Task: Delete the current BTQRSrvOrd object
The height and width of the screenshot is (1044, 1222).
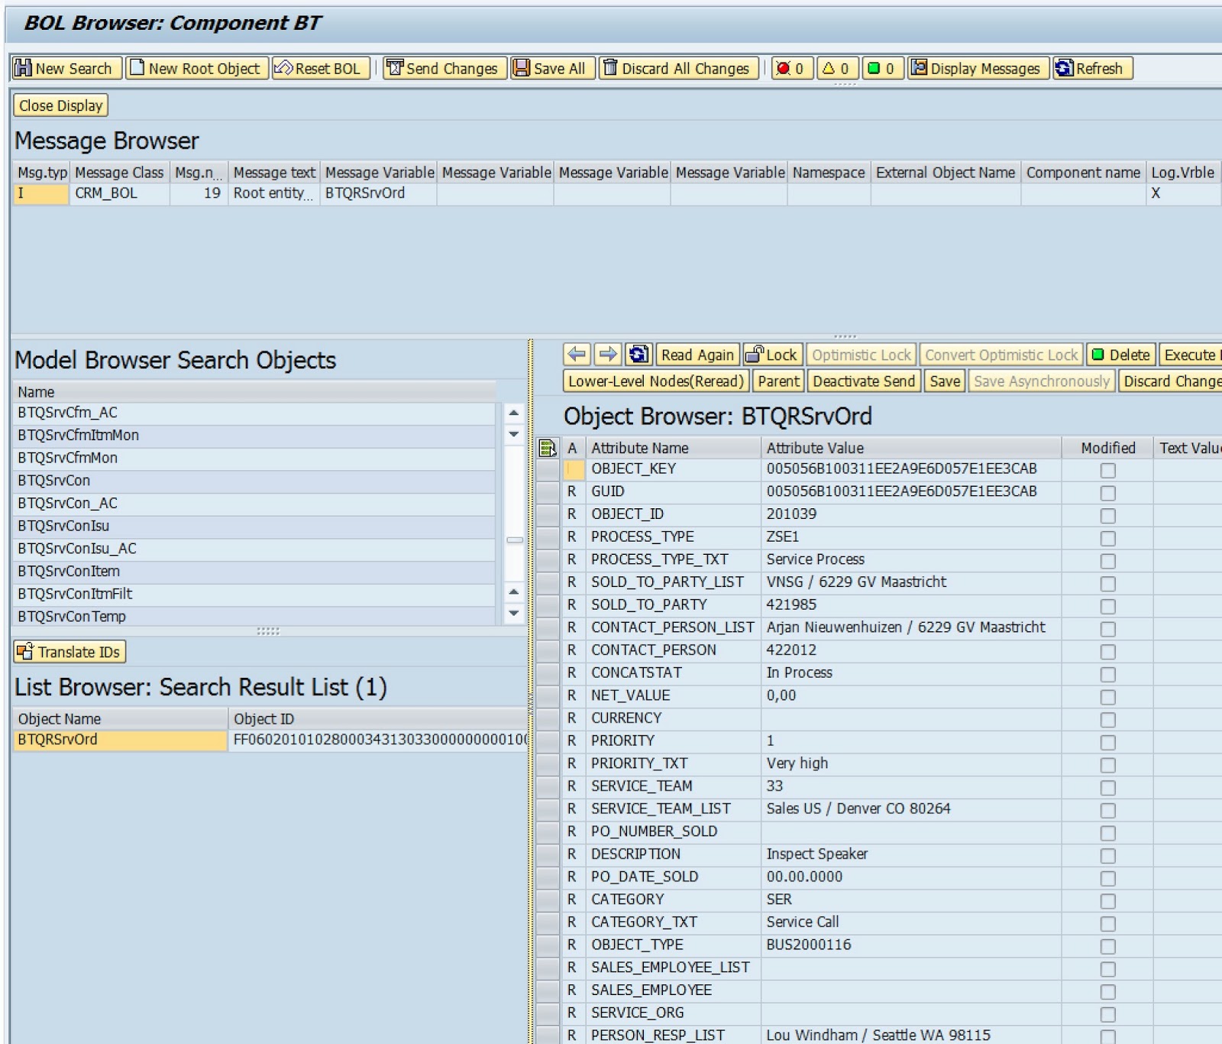Action: (1121, 355)
